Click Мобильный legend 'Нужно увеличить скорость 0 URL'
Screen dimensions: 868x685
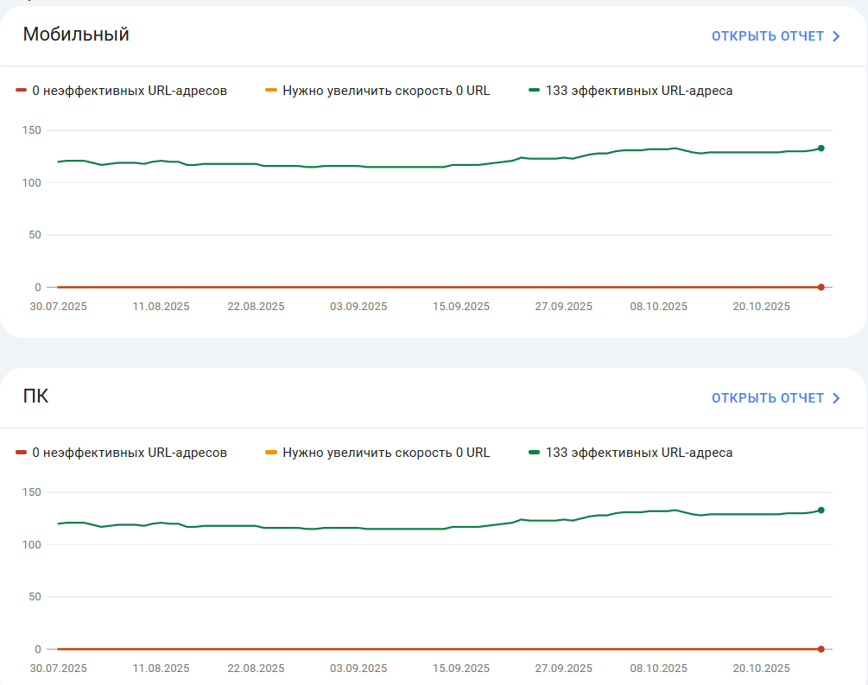(386, 91)
